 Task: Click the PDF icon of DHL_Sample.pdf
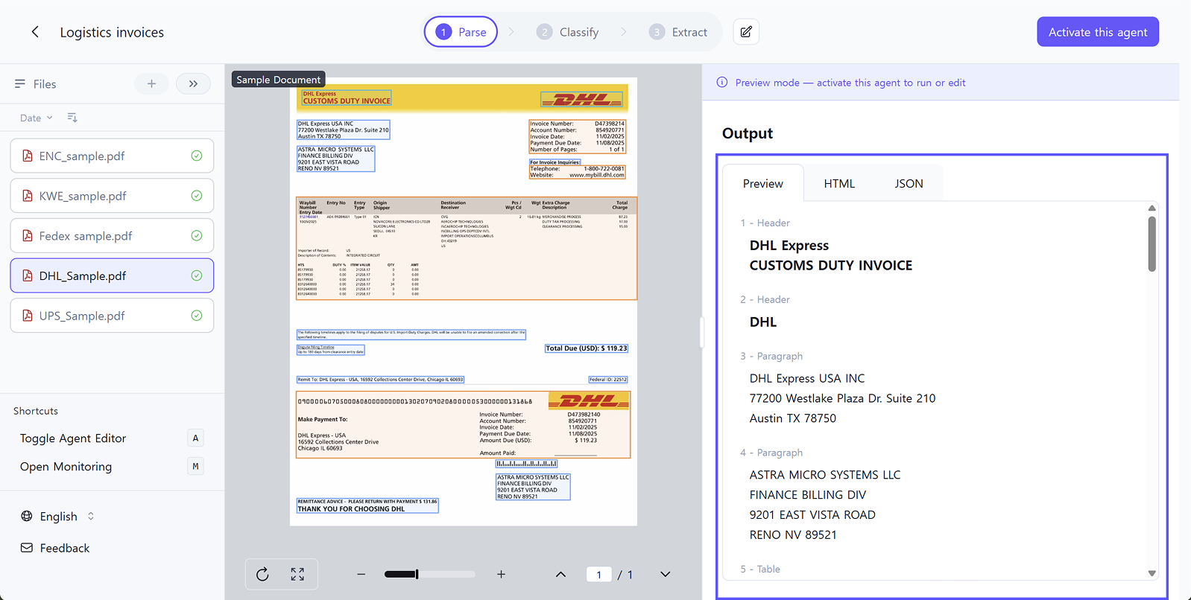pos(28,275)
